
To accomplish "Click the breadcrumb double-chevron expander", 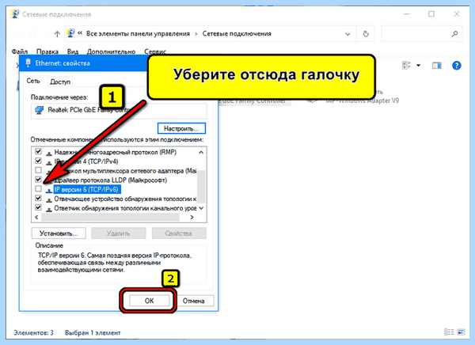I will [x=80, y=33].
